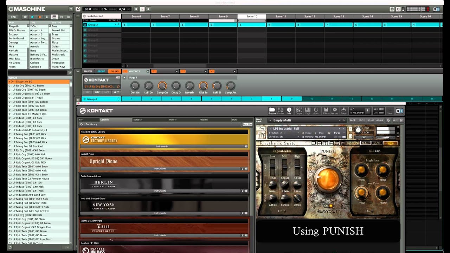Open module slot 2 dropdown arrow
The image size is (450, 253).
point(177,71)
